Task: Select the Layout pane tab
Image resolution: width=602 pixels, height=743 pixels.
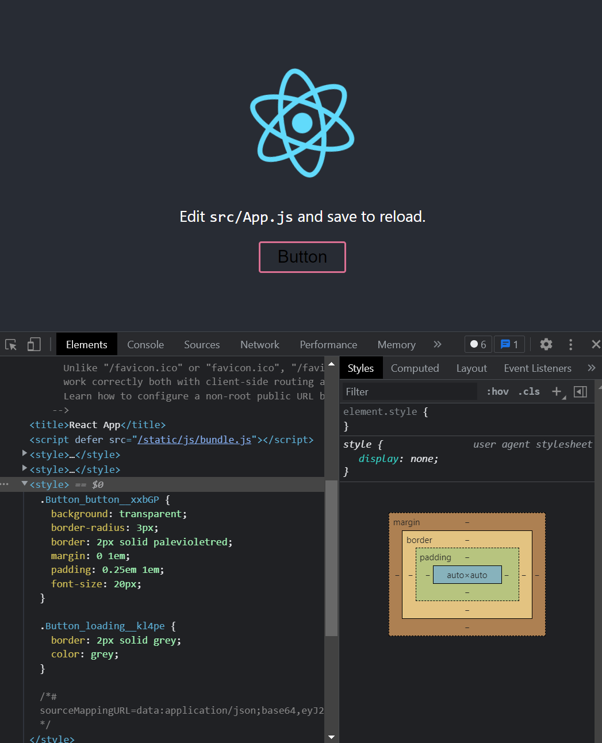Action: pyautogui.click(x=471, y=368)
